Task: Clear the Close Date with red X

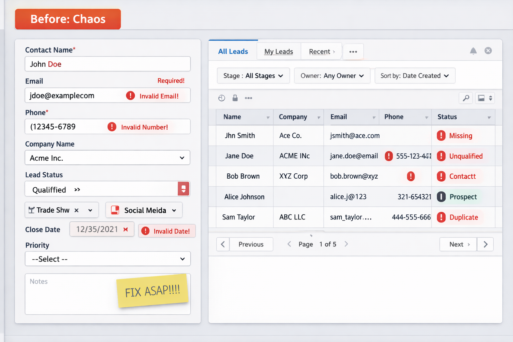Action: tap(126, 229)
